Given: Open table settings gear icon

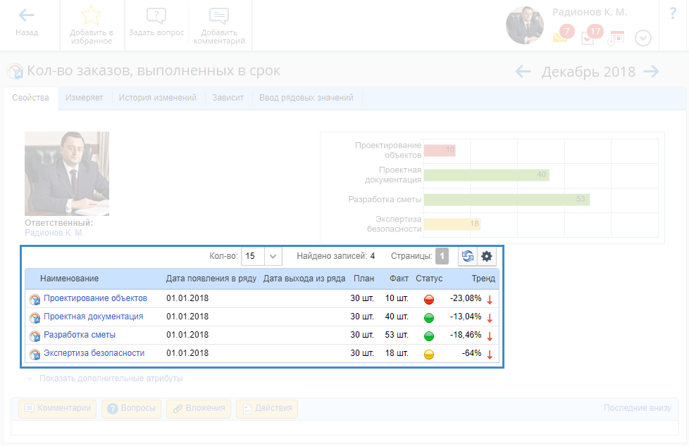Looking at the screenshot, I should 487,257.
